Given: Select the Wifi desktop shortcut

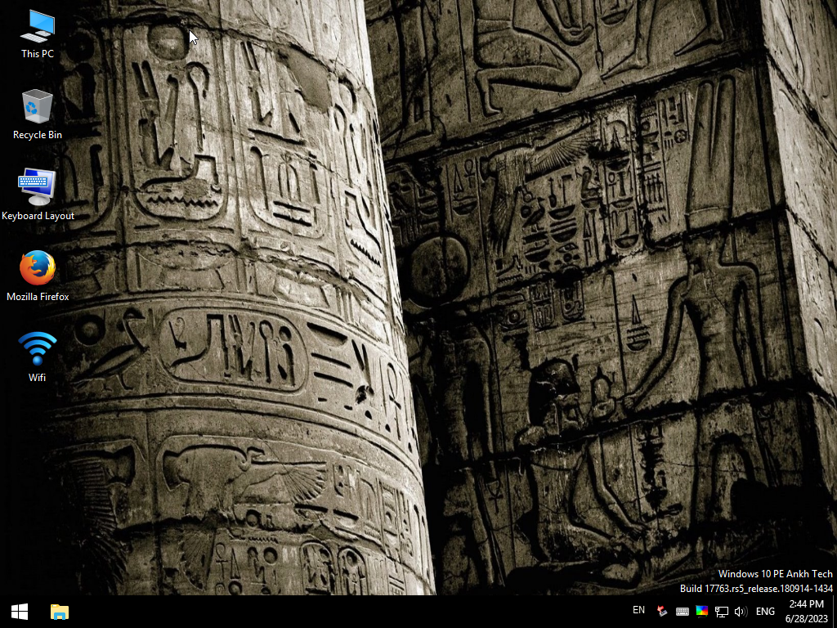Looking at the screenshot, I should [x=38, y=357].
